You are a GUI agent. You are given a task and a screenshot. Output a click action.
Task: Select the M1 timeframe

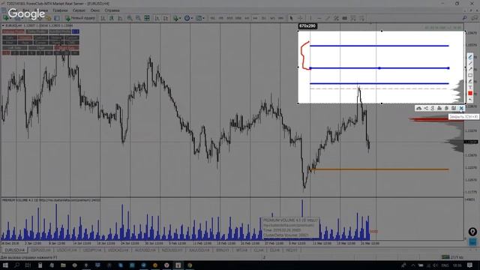pyautogui.click(x=212, y=18)
